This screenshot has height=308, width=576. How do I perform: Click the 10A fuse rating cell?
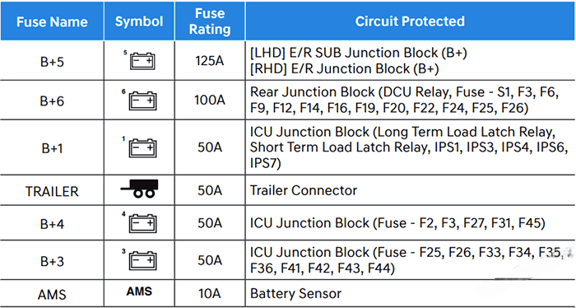210,293
